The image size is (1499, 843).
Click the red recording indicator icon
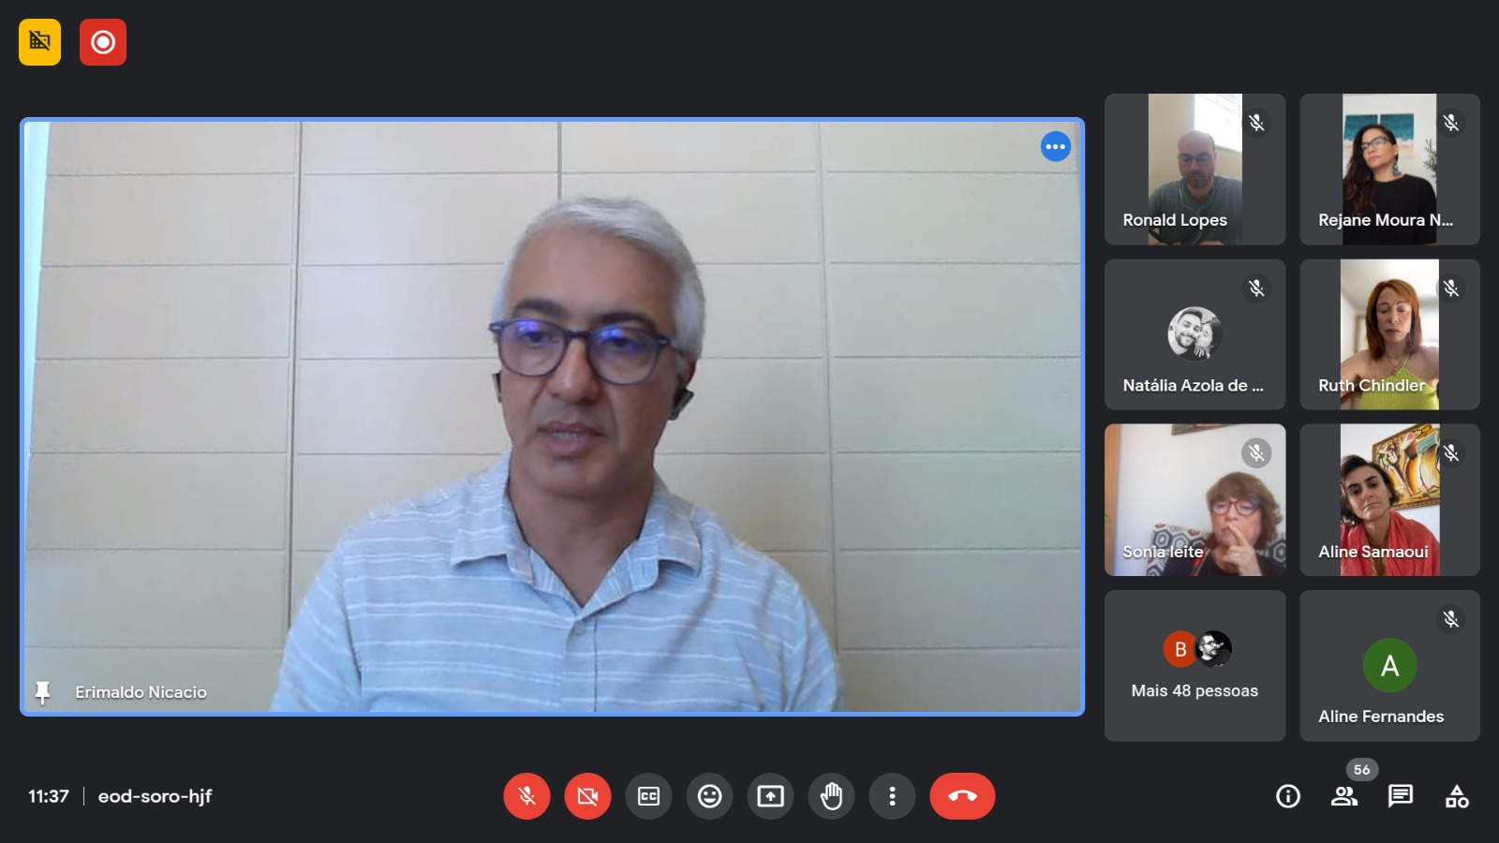(103, 42)
